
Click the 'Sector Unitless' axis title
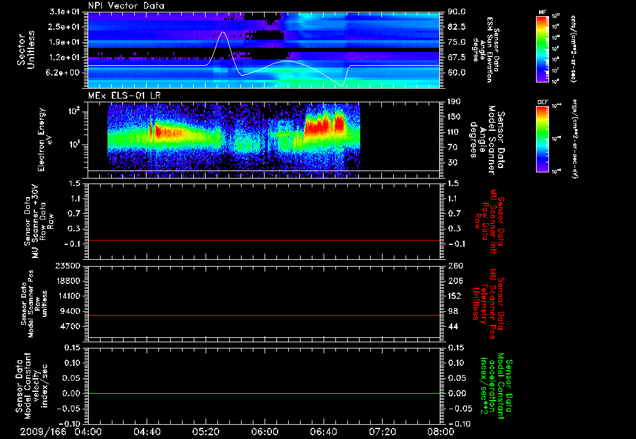point(26,50)
